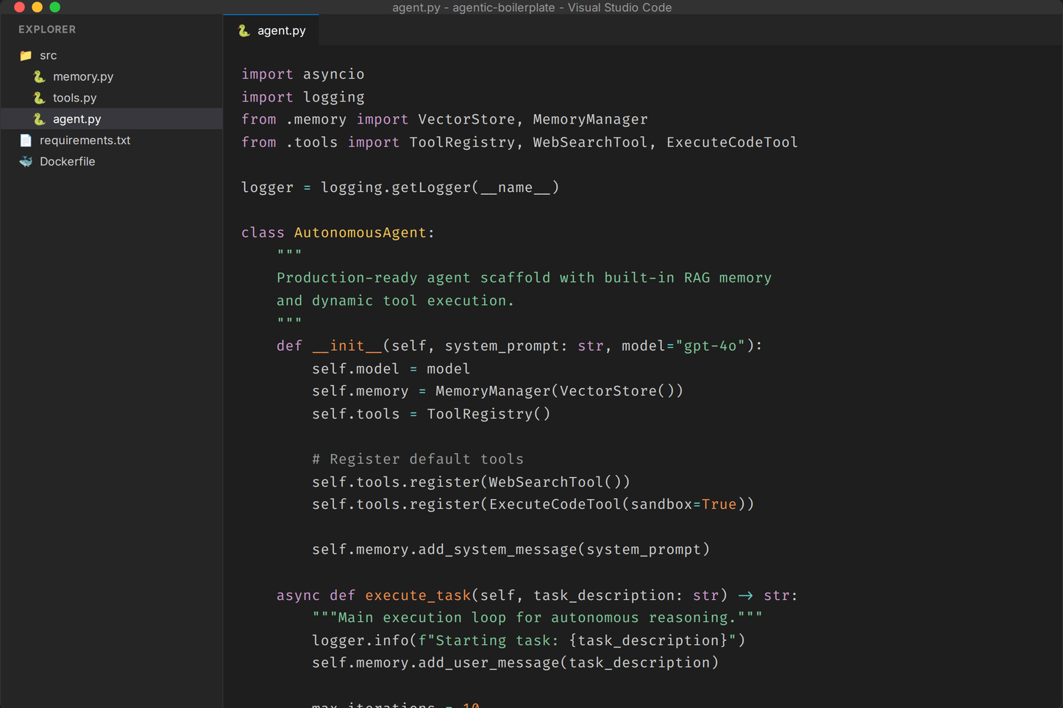Click docstring line 'and dynamic tool execution.'
The height and width of the screenshot is (708, 1063).
coord(396,301)
